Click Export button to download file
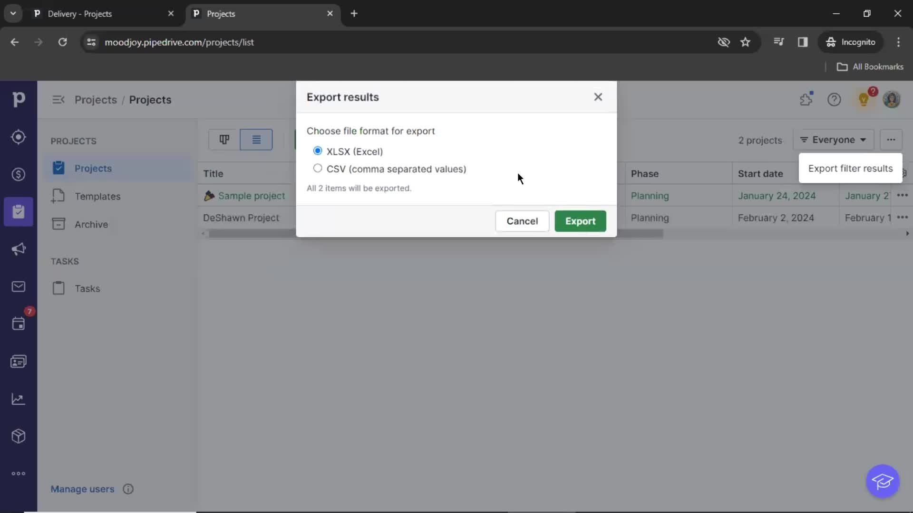Screen dimensions: 913x513 click(x=580, y=220)
